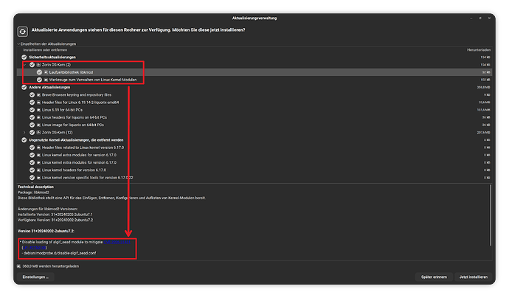Select Linux 6.19 for 64-bit PCs row
Screen dimensions: 509x298
(254, 110)
